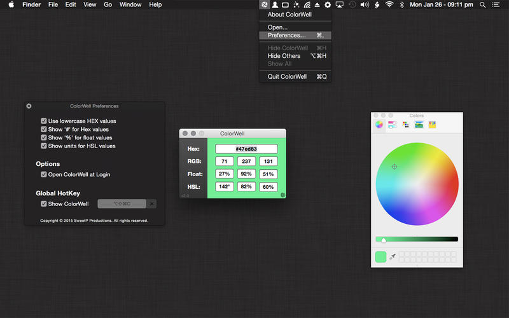Image resolution: width=509 pixels, height=318 pixels.
Task: Open the Help menu
Action: coord(155,4)
